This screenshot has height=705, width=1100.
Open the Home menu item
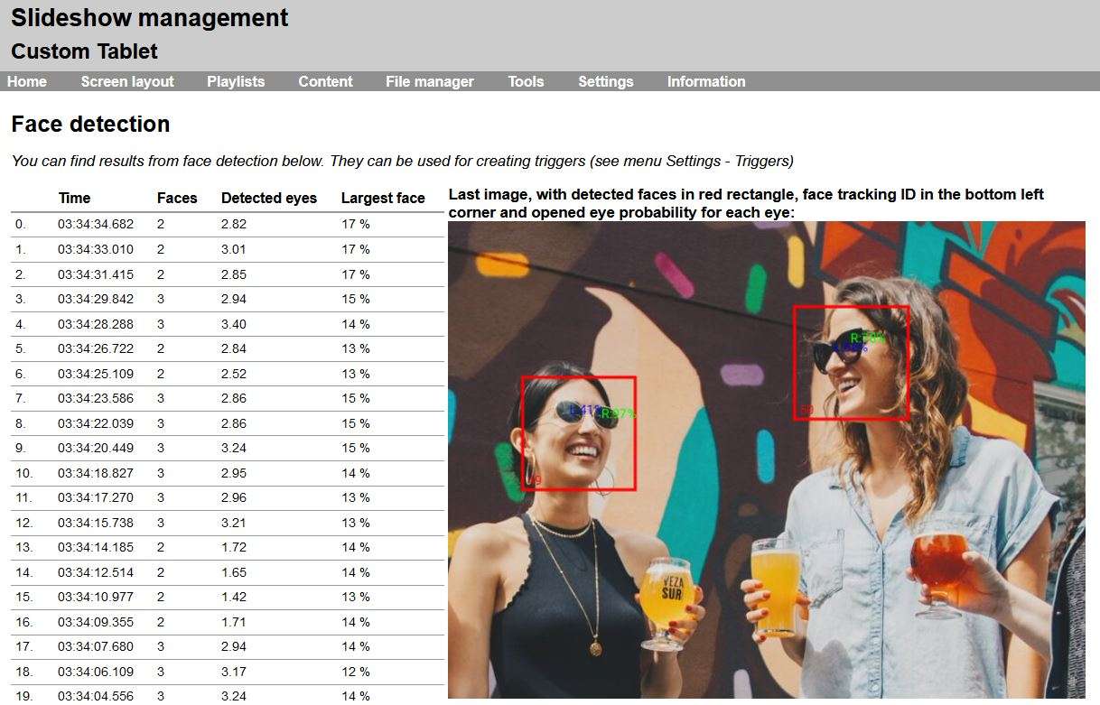click(26, 81)
